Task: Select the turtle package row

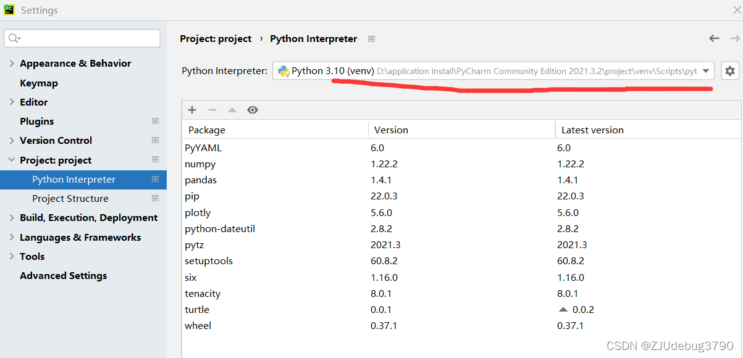Action: (x=462, y=310)
